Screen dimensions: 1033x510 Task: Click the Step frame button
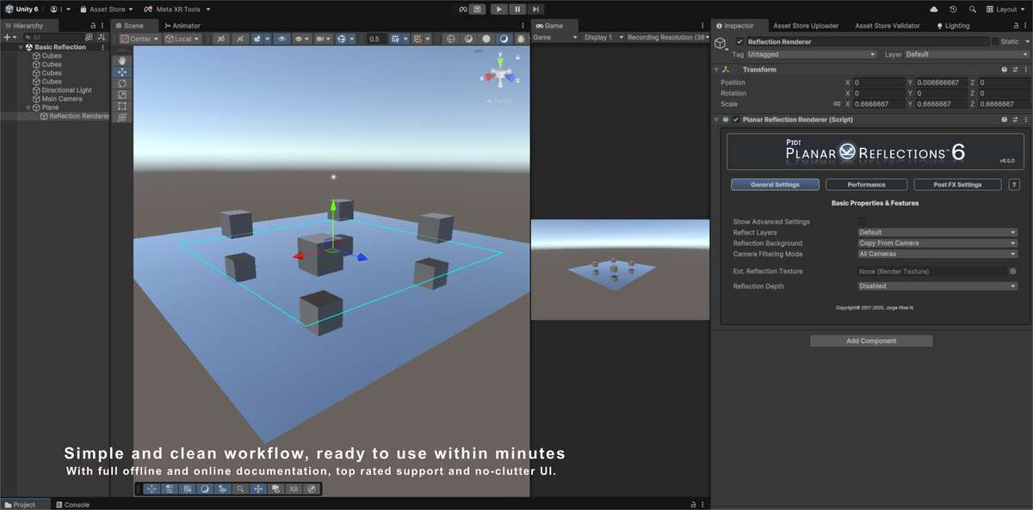(x=536, y=9)
